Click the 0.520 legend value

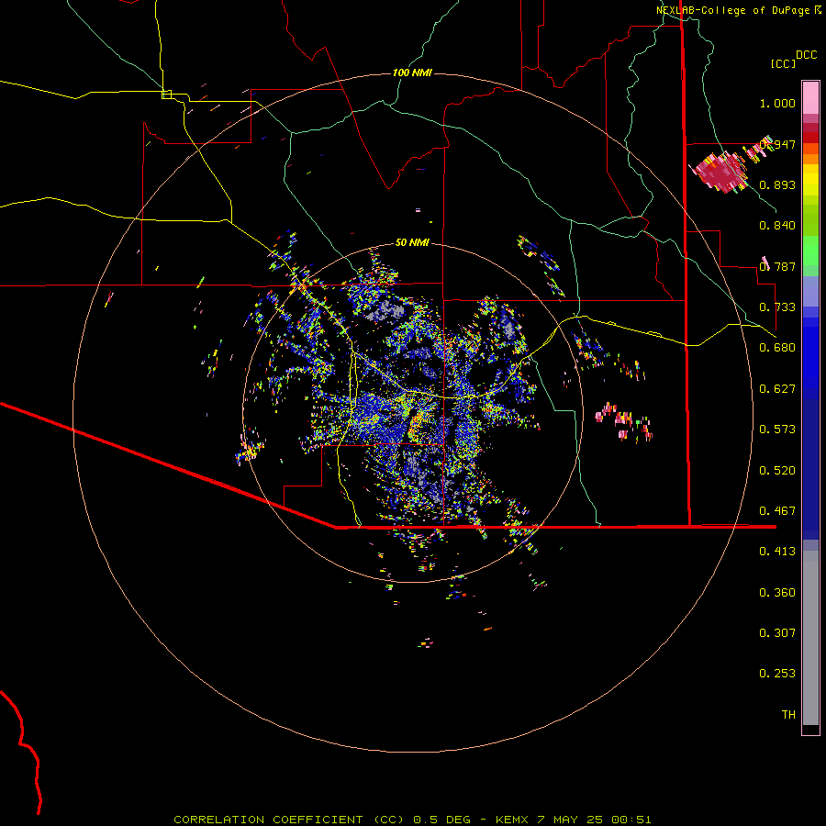(x=777, y=471)
